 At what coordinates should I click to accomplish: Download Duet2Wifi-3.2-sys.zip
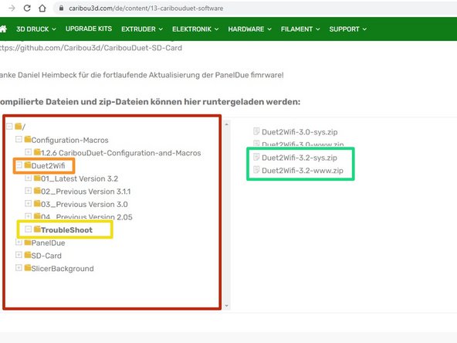300,158
